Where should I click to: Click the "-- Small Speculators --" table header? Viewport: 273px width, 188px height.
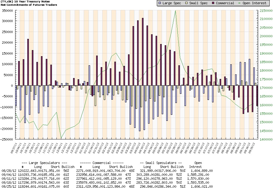click(x=161, y=163)
